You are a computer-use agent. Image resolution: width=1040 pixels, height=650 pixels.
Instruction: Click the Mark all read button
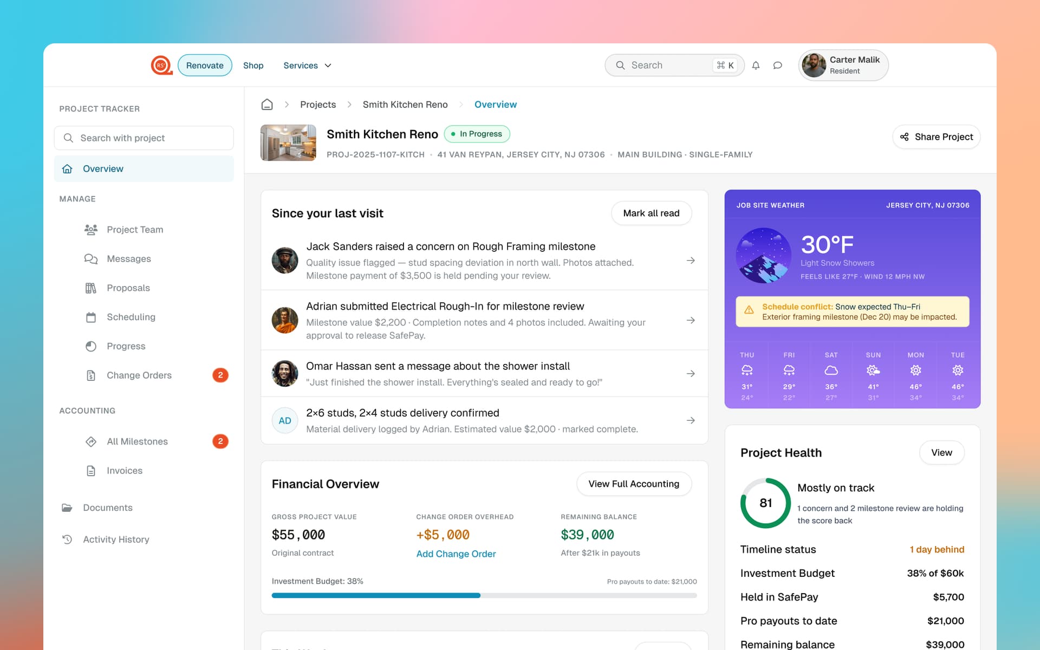click(x=651, y=213)
